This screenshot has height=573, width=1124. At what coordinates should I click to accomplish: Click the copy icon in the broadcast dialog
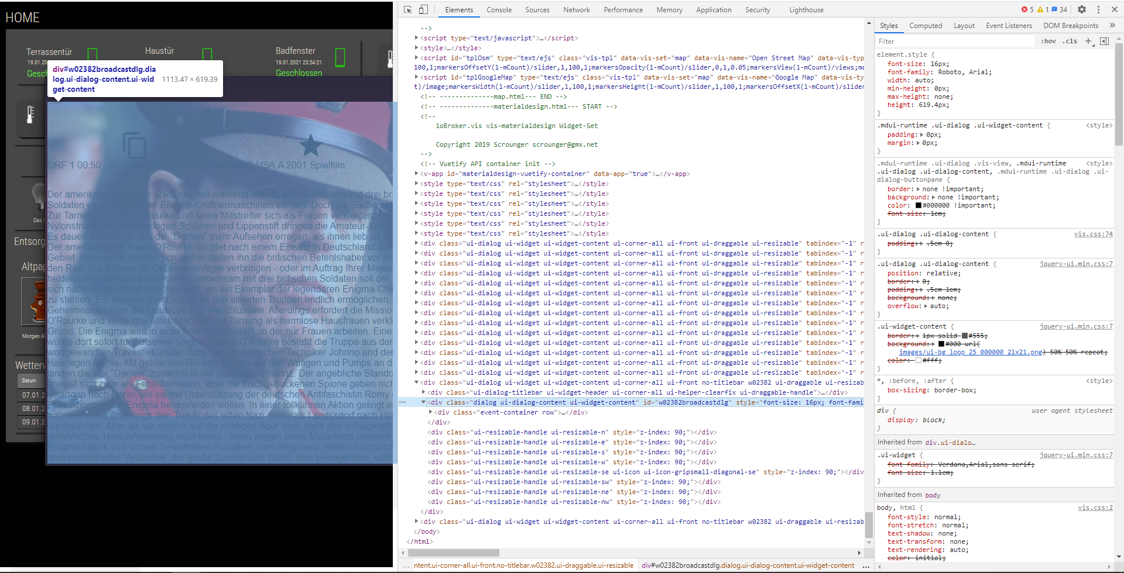pos(135,145)
